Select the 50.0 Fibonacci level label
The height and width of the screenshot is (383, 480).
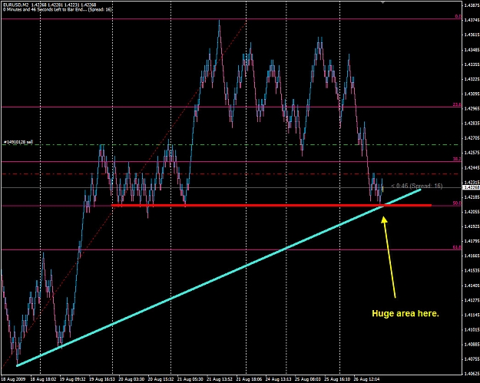pyautogui.click(x=457, y=203)
